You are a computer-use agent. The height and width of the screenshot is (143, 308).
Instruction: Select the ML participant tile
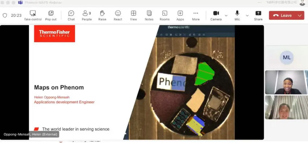coord(286,57)
